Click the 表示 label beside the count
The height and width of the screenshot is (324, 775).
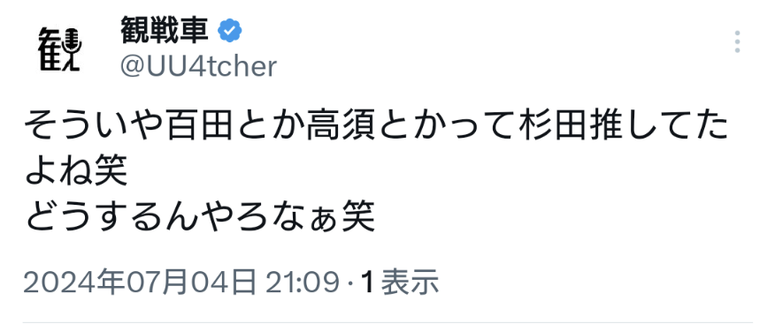point(410,283)
